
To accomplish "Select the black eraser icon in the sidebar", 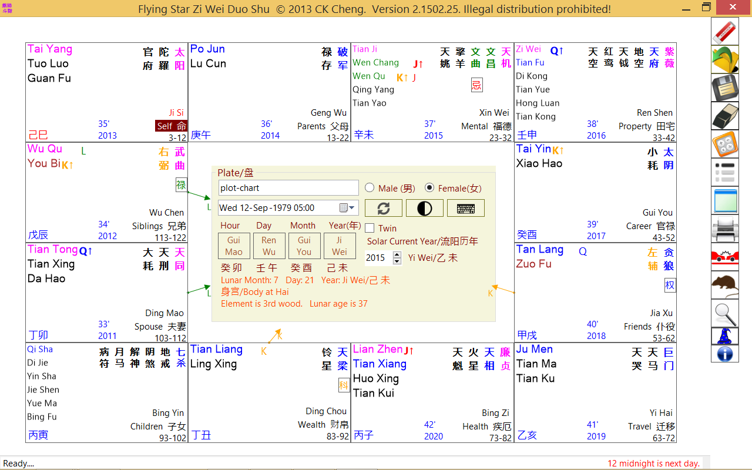I will [724, 116].
